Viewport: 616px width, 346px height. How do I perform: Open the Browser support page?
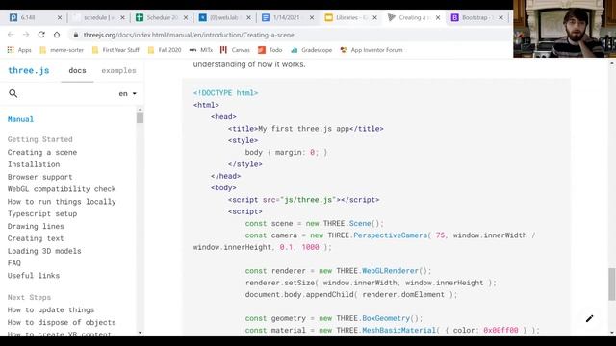40,177
